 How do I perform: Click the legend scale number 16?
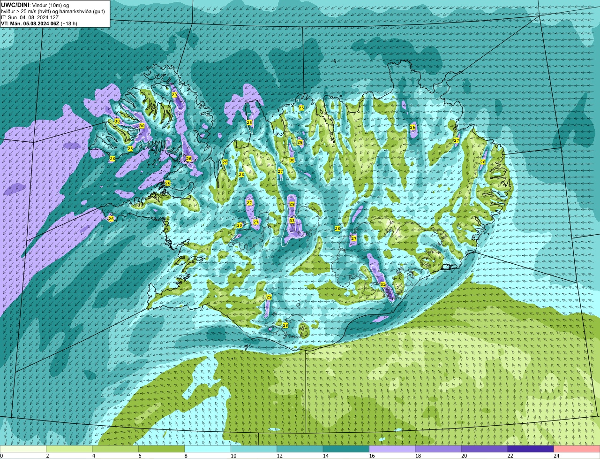click(372, 456)
